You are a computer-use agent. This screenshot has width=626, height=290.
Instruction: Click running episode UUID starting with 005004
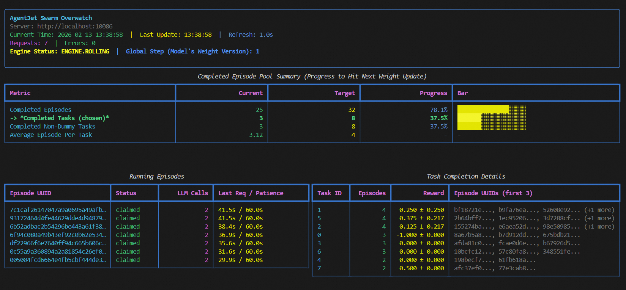[58, 260]
